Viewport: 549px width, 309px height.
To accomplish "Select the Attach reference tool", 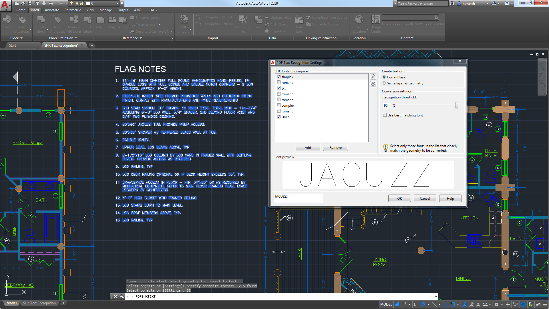I will point(100,23).
